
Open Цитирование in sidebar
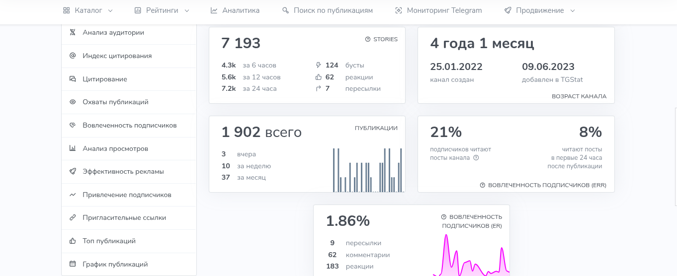[x=129, y=79]
